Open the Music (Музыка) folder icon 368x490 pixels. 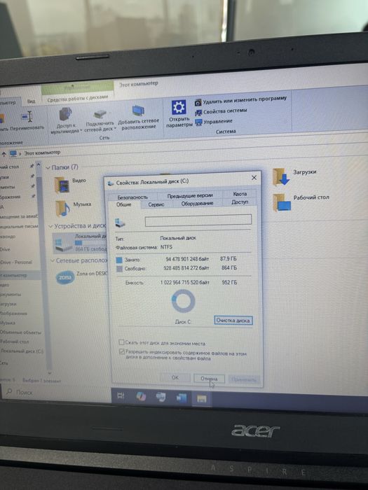coord(62,209)
